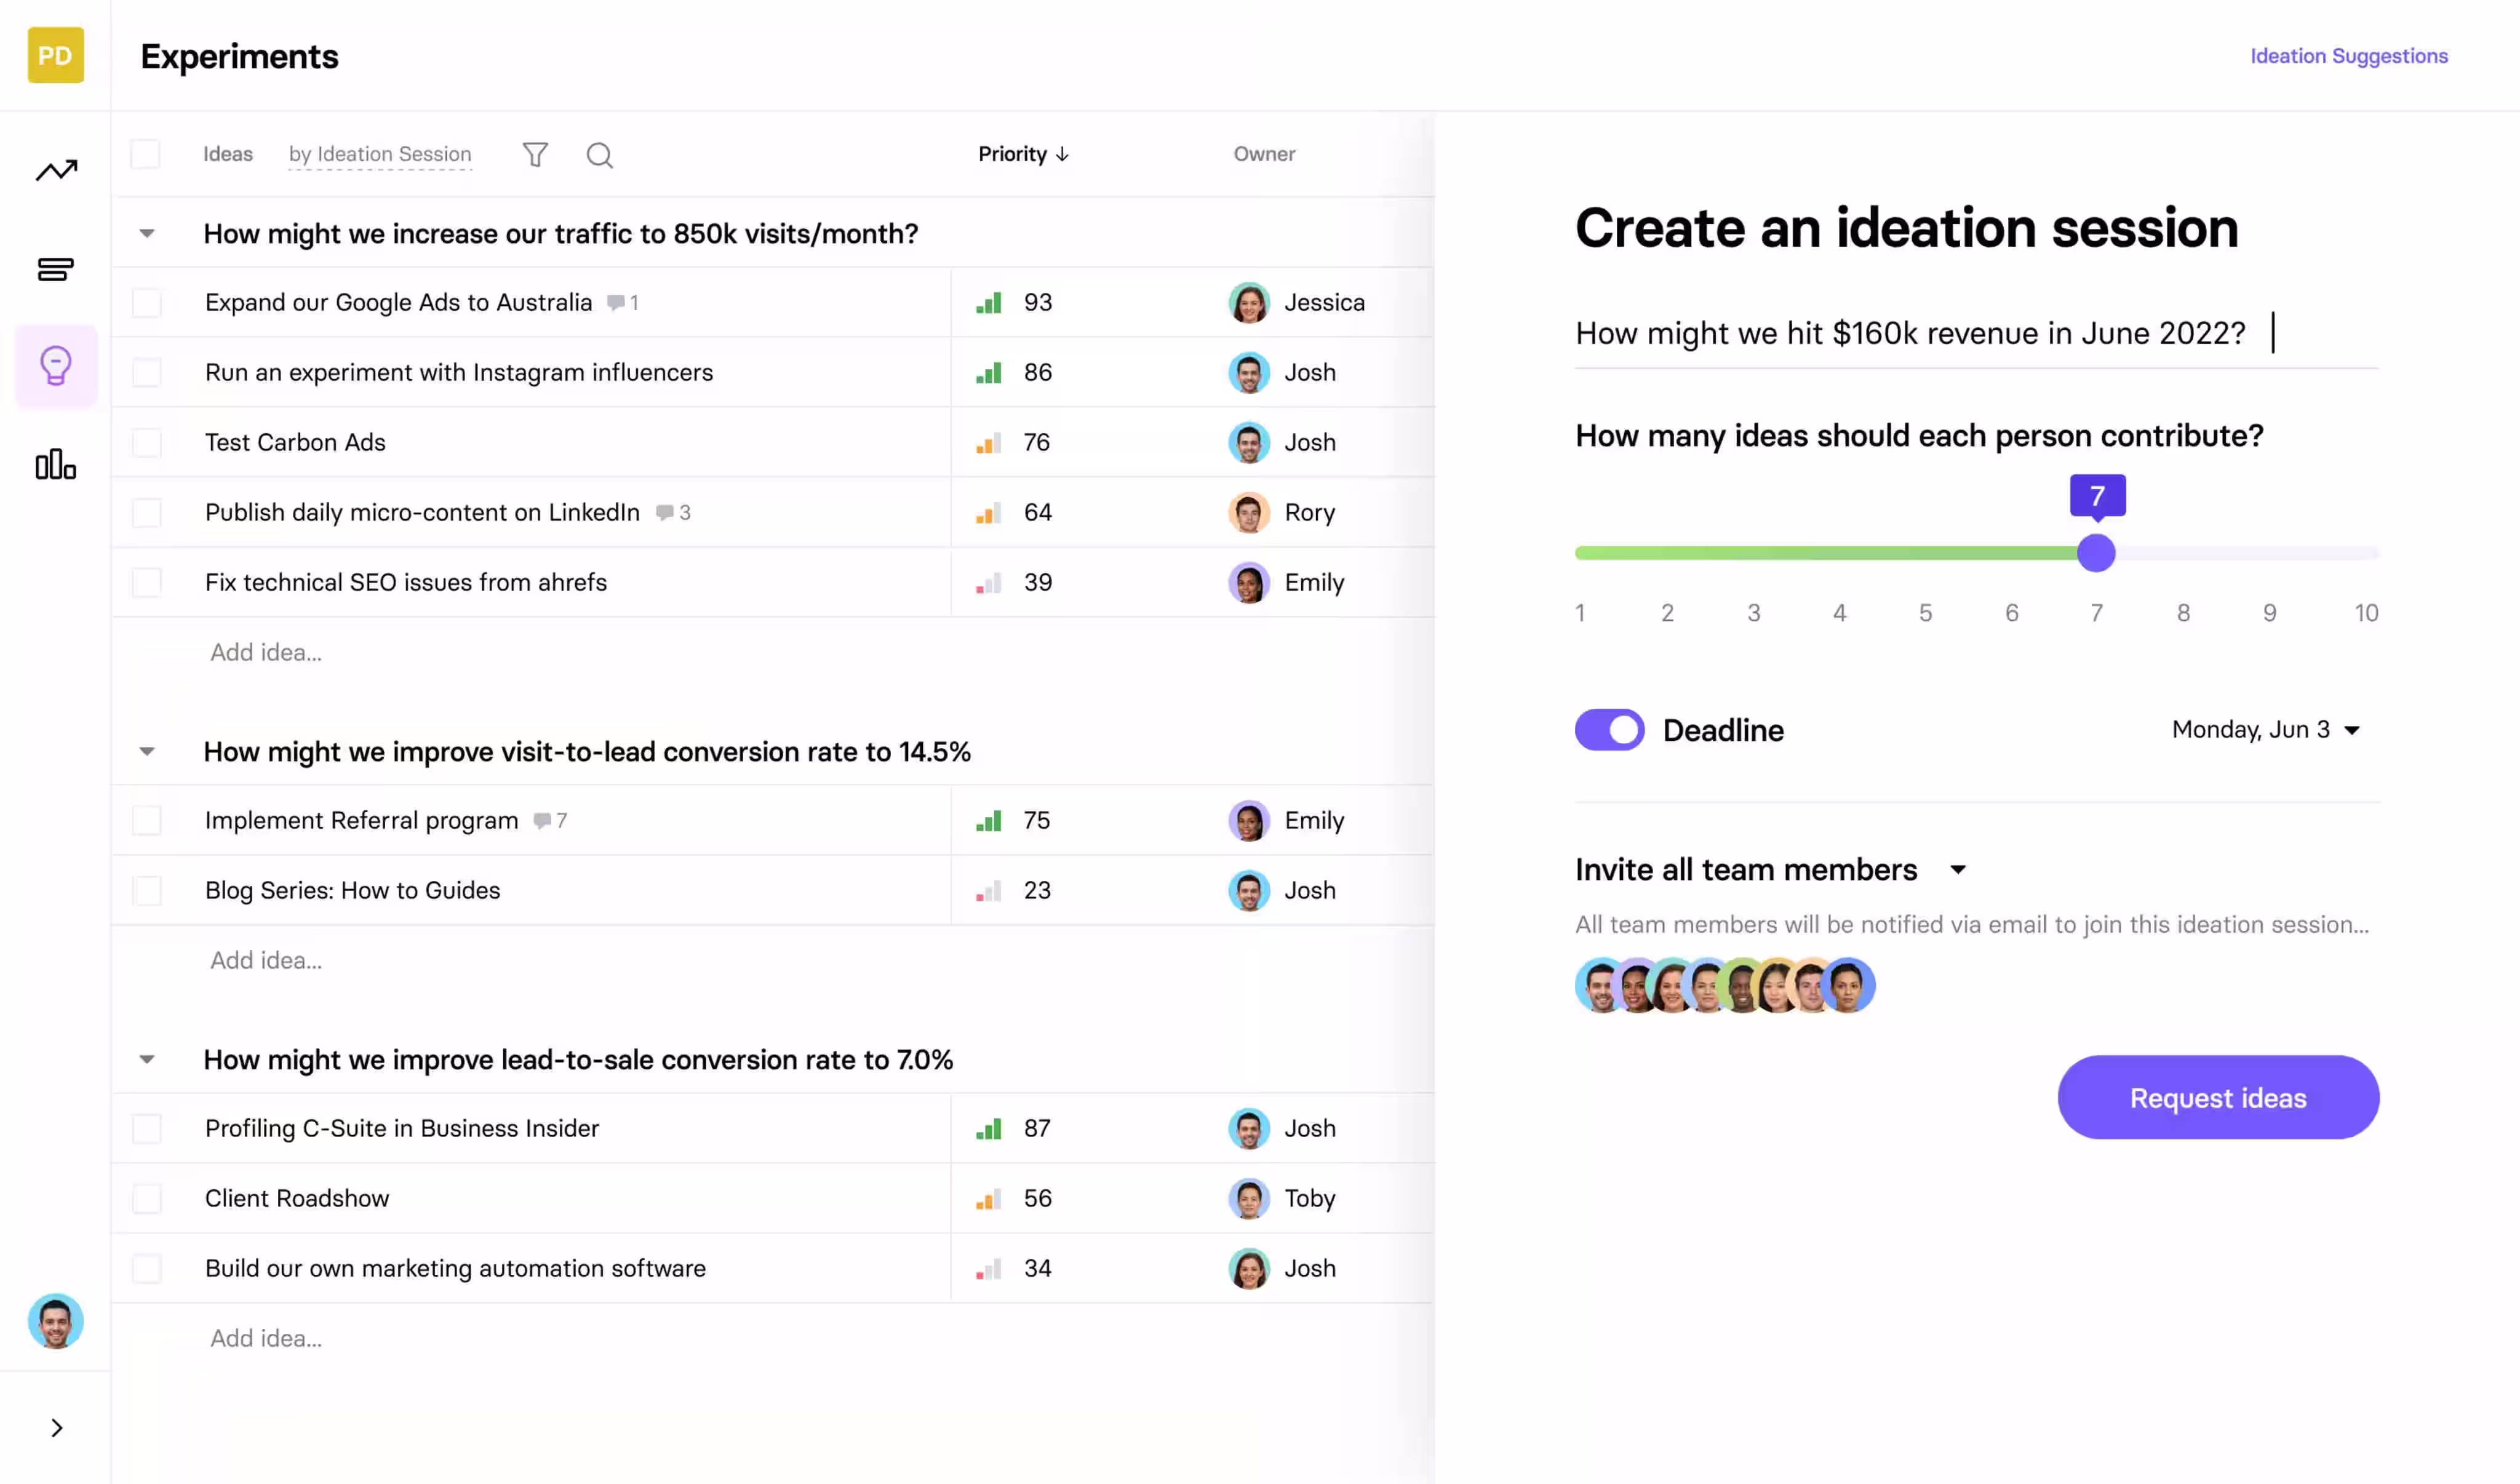Toggle the Deadline switch off
Image resolution: width=2520 pixels, height=1484 pixels.
point(1609,730)
